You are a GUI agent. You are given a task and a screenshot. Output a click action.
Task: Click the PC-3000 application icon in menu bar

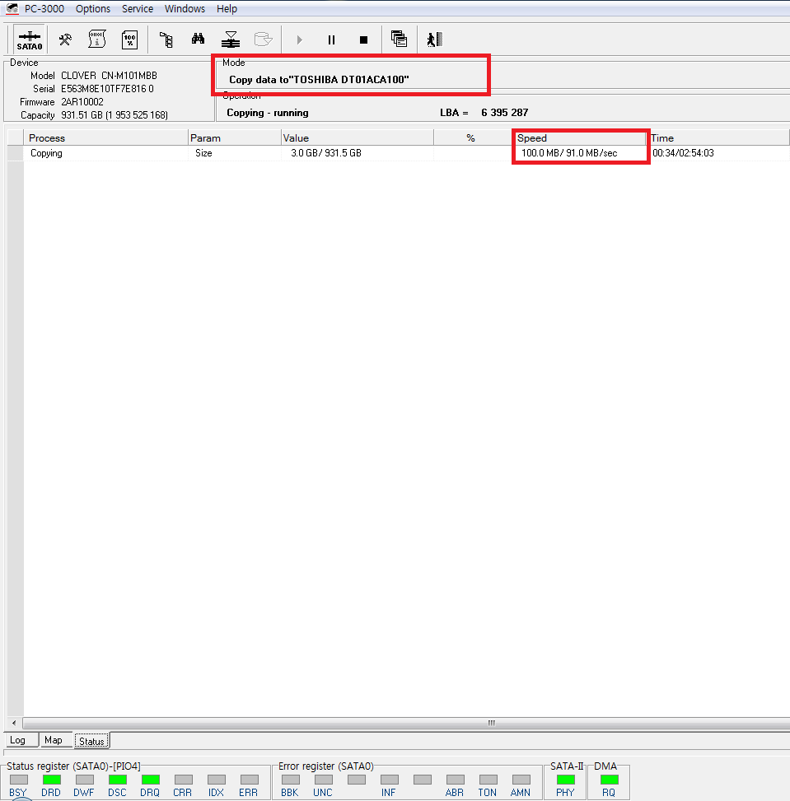click(x=12, y=9)
